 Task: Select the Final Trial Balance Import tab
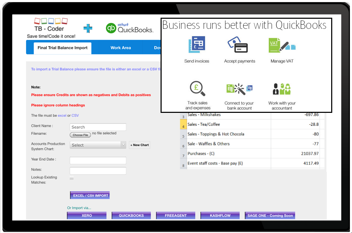[62, 48]
